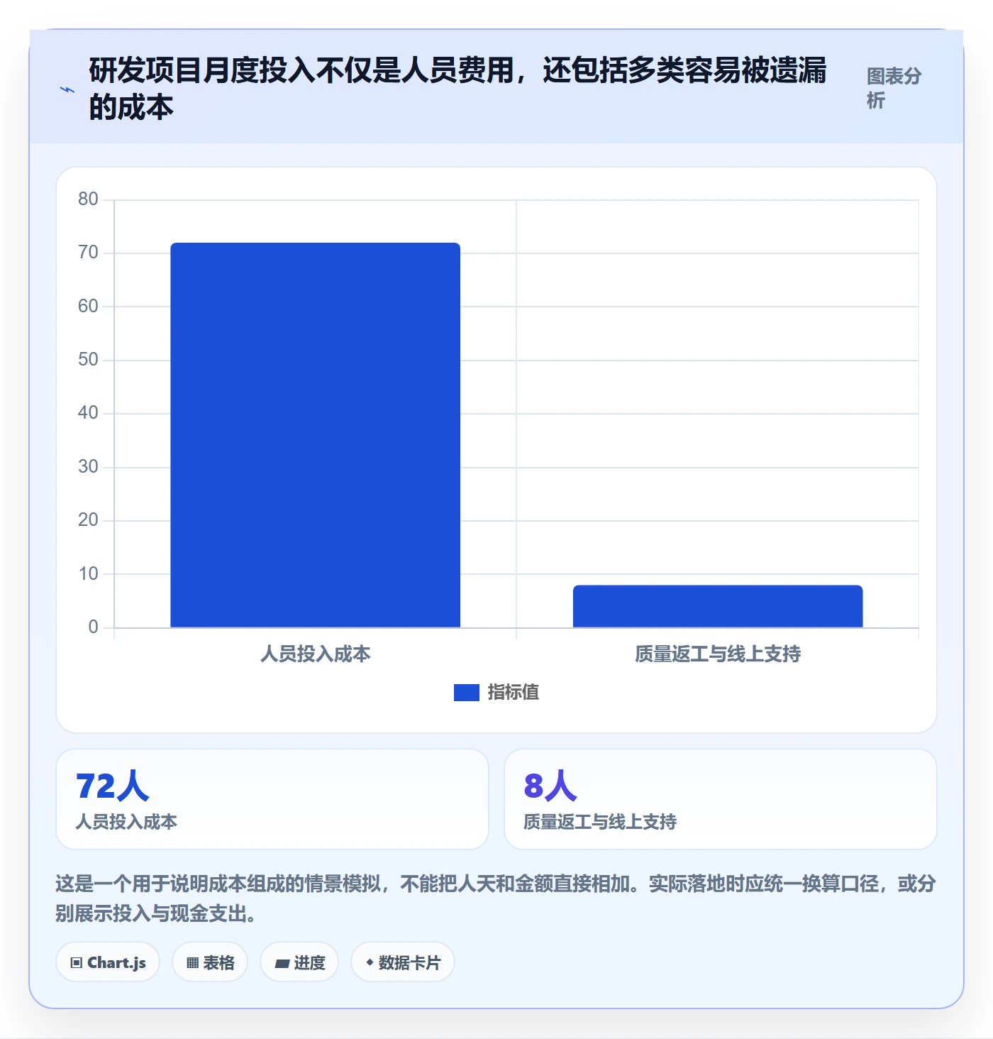This screenshot has width=993, height=1039.
Task: Click the grid icon on the 表格 tag
Action: point(192,963)
